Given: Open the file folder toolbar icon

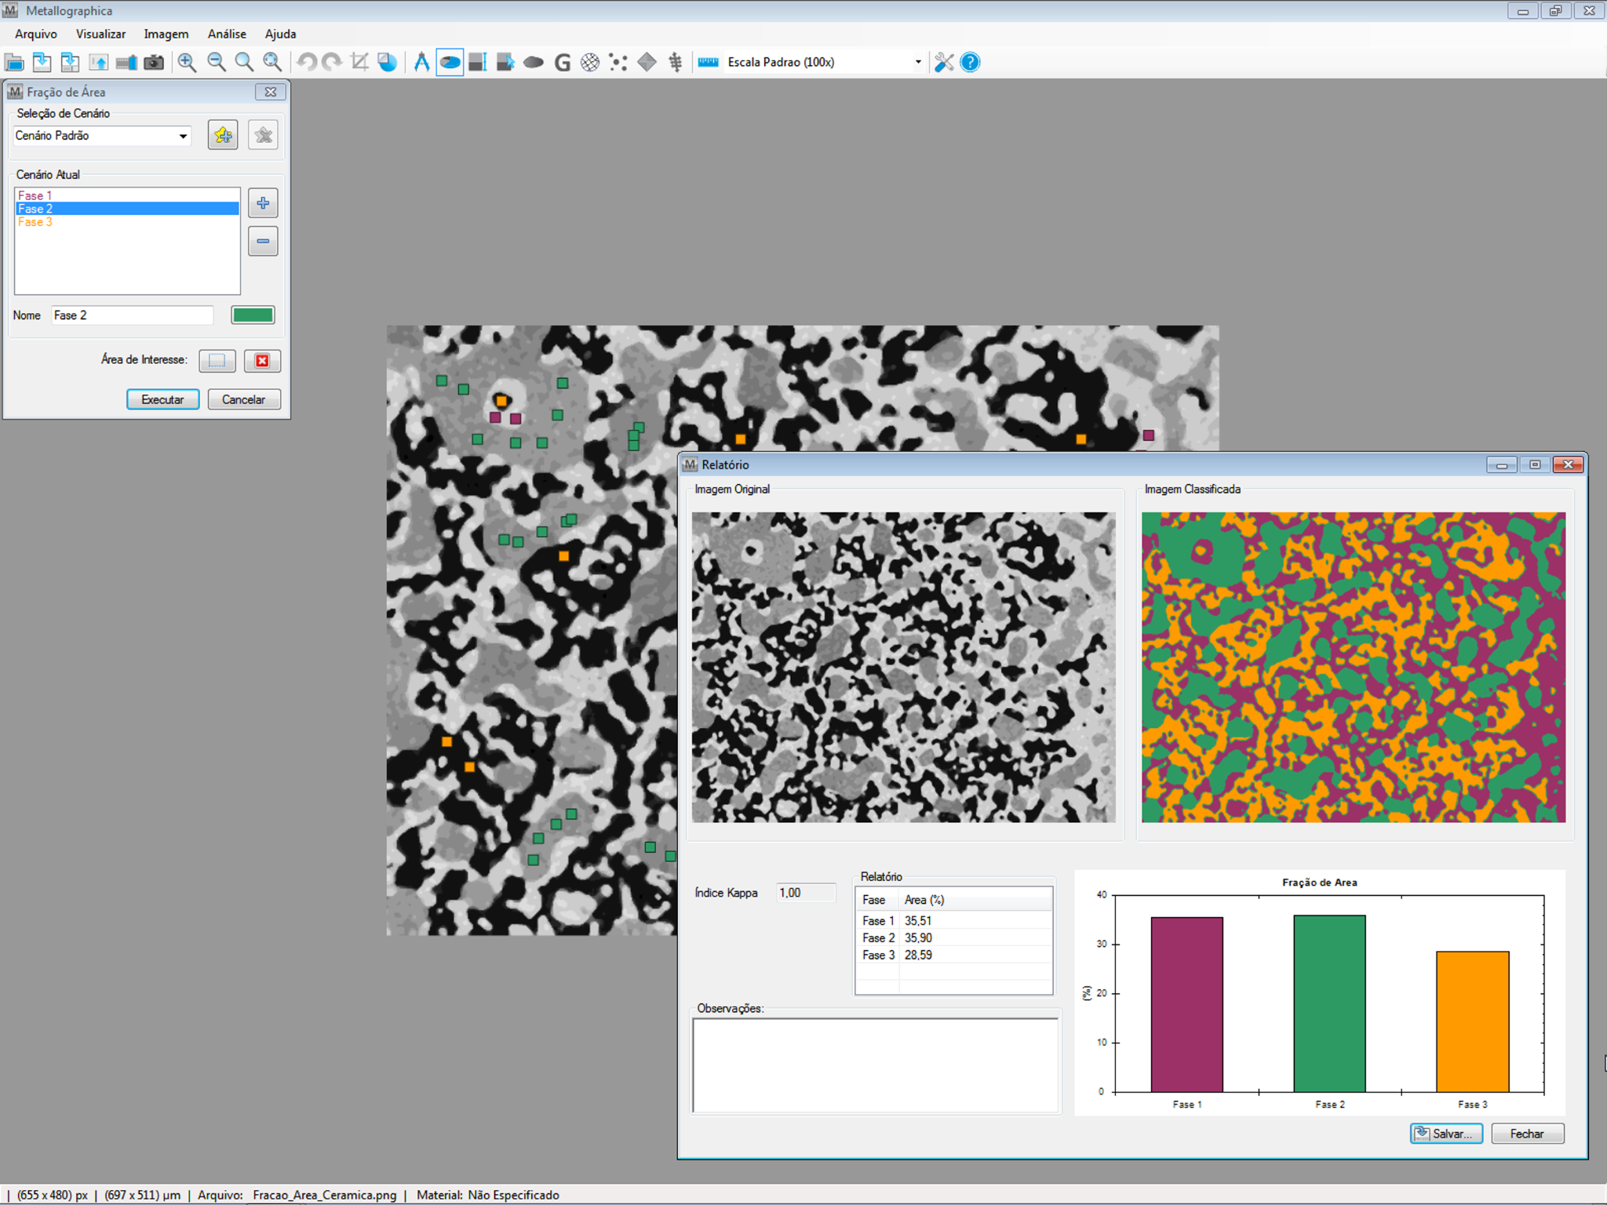Looking at the screenshot, I should tap(14, 62).
